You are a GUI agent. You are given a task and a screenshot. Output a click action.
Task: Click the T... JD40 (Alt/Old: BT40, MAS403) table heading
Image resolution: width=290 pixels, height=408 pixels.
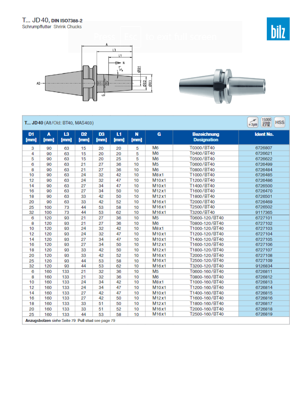59,123
